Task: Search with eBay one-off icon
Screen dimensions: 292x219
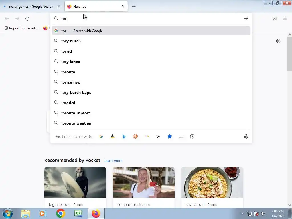Action: coord(147,136)
